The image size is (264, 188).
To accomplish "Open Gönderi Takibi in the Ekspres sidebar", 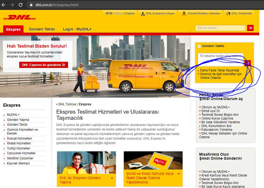I will click(17, 125).
